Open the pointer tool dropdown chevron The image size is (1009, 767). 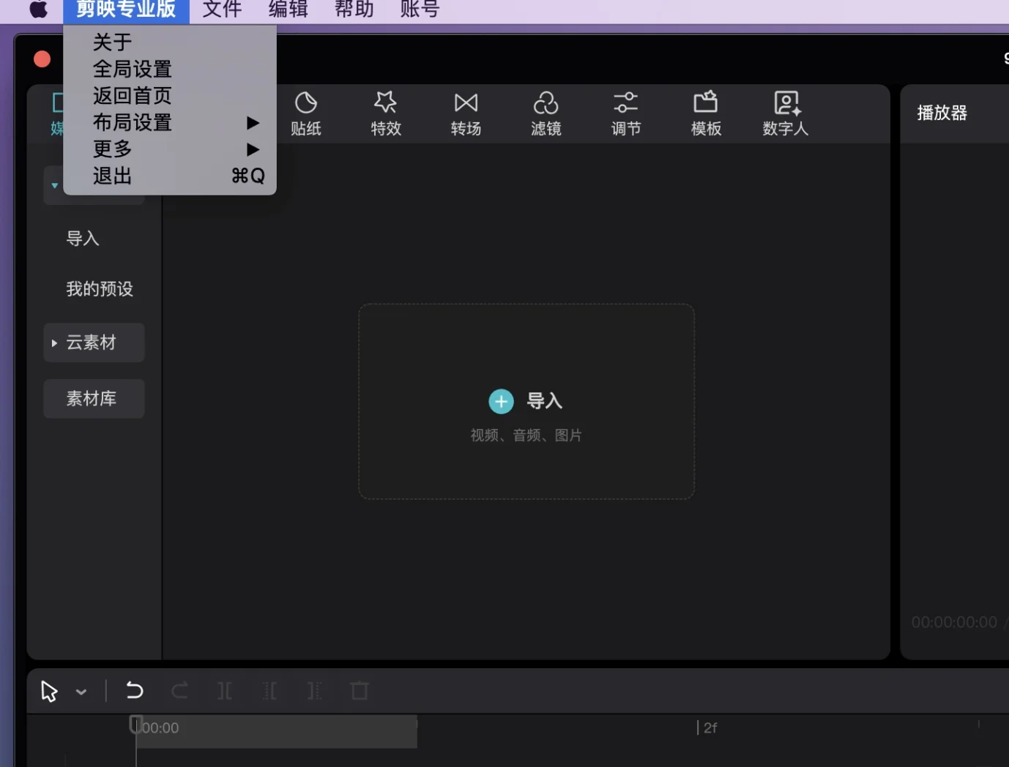(81, 692)
